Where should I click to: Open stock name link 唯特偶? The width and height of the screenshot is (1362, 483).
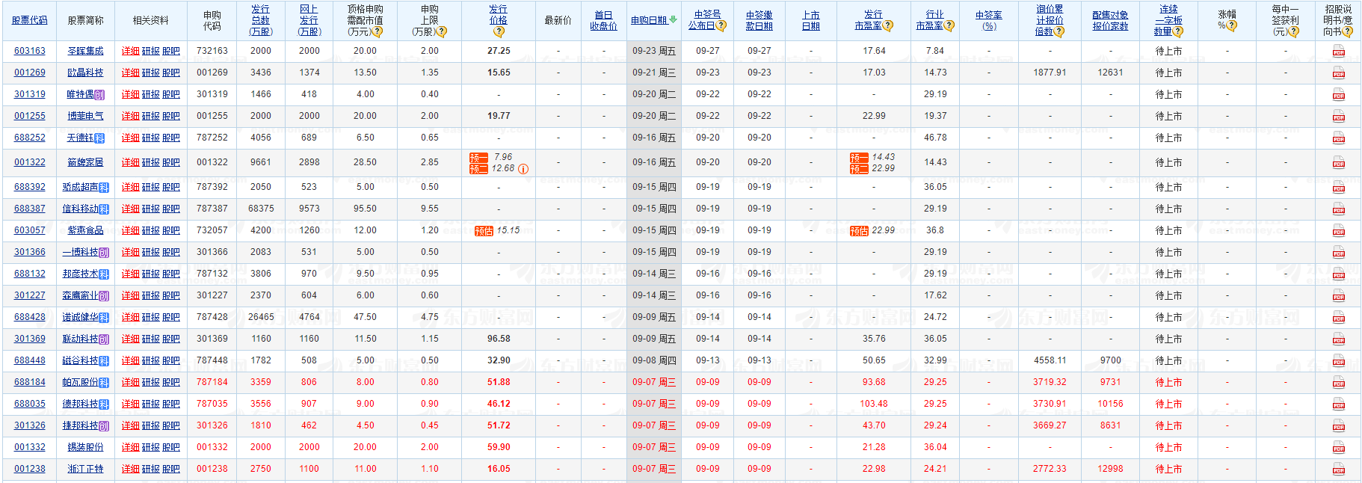(81, 94)
